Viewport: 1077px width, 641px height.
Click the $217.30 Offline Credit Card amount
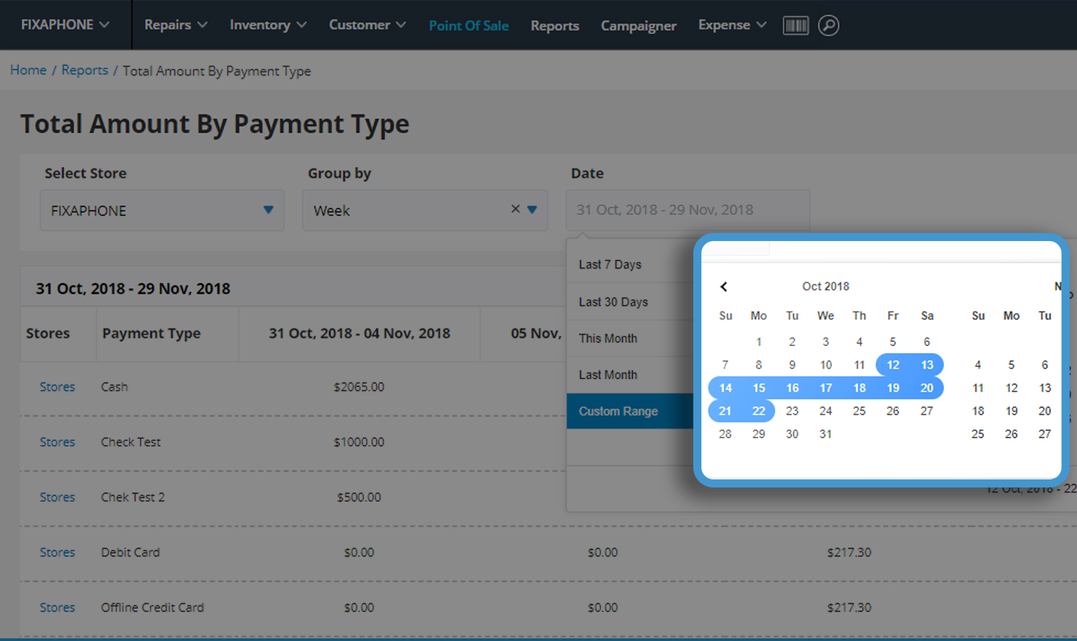pyautogui.click(x=849, y=608)
